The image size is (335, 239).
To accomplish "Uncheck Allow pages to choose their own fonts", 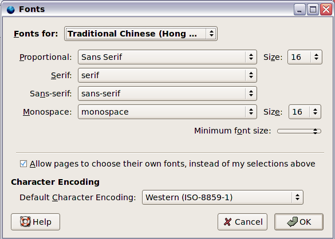I will (23, 164).
